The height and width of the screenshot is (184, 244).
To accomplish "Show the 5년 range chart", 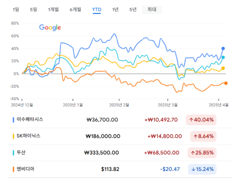I will click(x=133, y=9).
